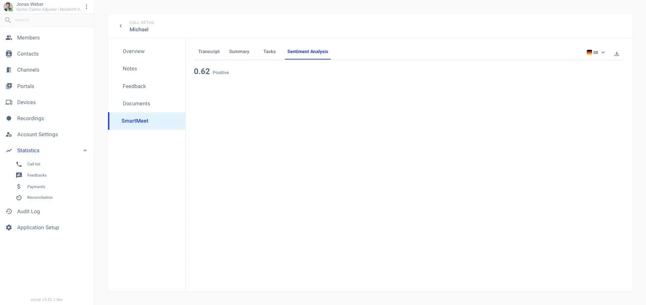The image size is (646, 305).
Task: Click the Payments dollar icon
Action: (x=19, y=187)
